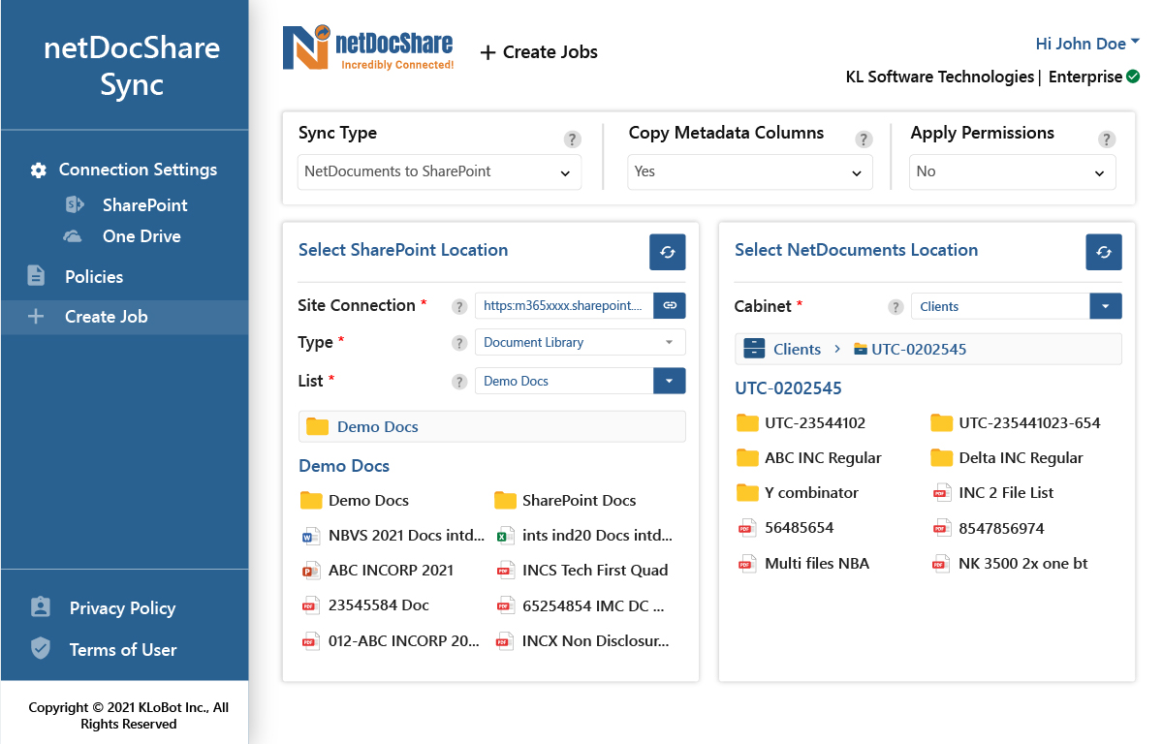1163x744 pixels.
Task: Select the Multi files NBA file
Action: coord(803,563)
